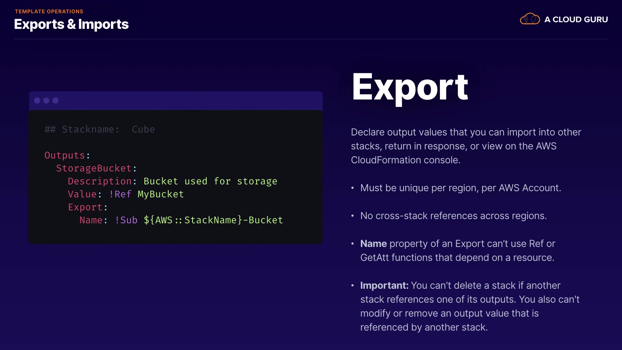Click the ${AWS::StackName}-Bucket value

[213, 220]
